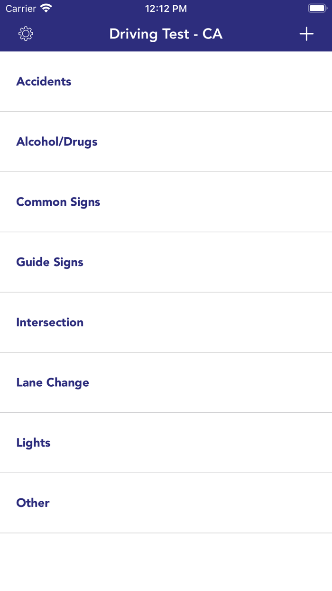332x591 pixels.
Task: Select the Accidents category
Action: click(x=44, y=81)
